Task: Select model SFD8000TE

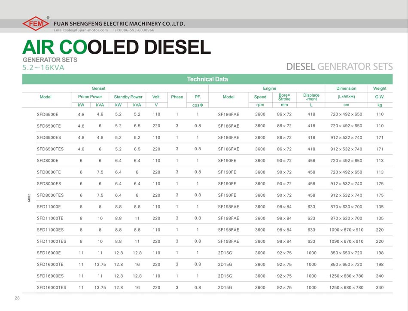Action: click(49, 172)
